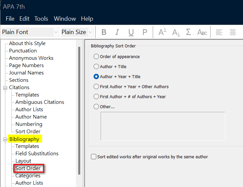243x187 pixels.
Task: Open the Plain Size dropdown
Action: point(90,32)
